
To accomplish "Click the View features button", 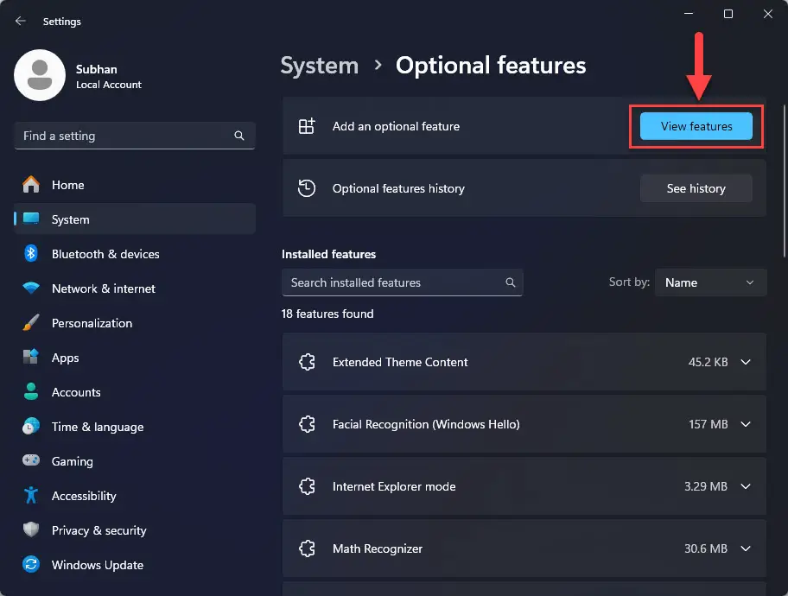I will tap(696, 125).
